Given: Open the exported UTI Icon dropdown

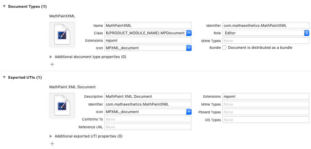Looking at the screenshot, I should coord(189,112).
